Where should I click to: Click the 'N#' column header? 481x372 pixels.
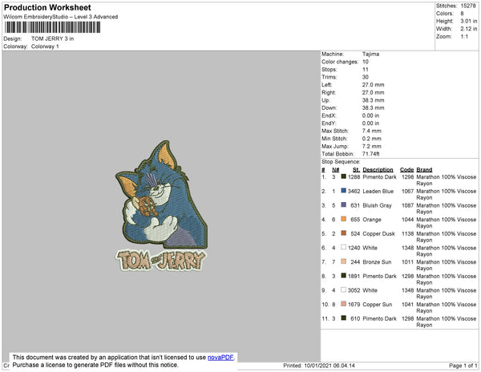click(x=336, y=170)
